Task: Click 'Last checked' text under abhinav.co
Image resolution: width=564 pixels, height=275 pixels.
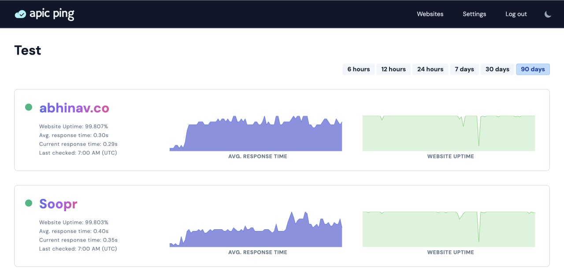Action: click(x=78, y=153)
